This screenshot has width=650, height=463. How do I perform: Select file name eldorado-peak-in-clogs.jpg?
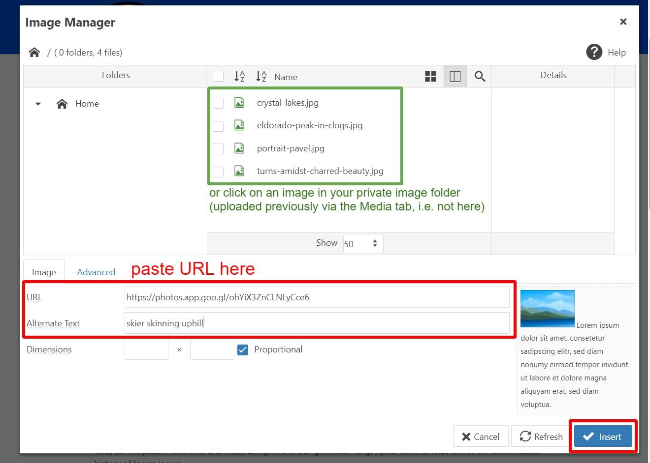pos(310,125)
